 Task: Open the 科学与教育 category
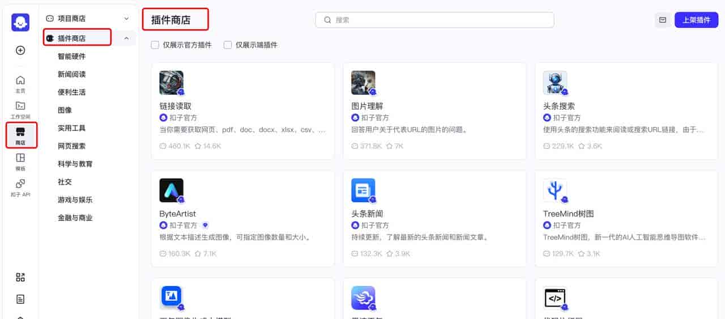[x=75, y=164]
